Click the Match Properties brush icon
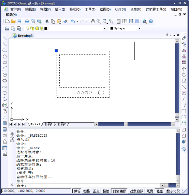 [x=66, y=21]
